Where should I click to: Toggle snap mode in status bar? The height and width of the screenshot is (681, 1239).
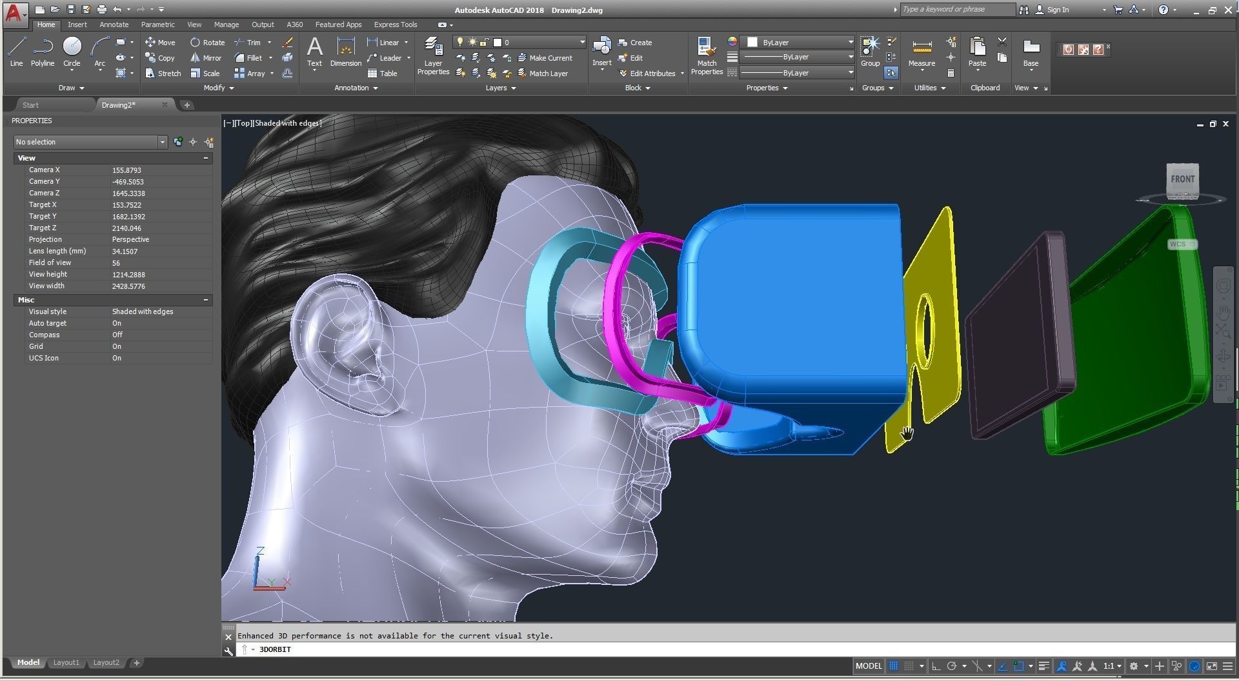909,666
